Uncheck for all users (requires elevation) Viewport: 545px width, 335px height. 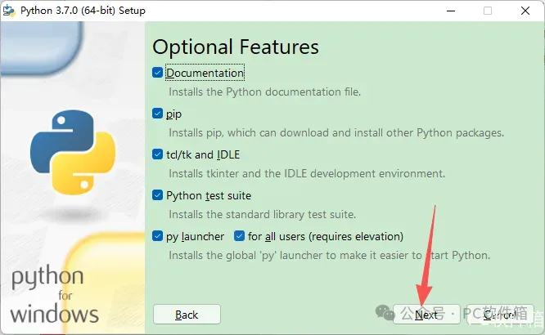pyautogui.click(x=239, y=236)
